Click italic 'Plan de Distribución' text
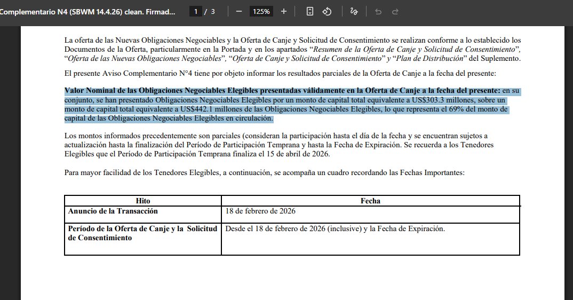The image size is (573, 300). pyautogui.click(x=430, y=59)
